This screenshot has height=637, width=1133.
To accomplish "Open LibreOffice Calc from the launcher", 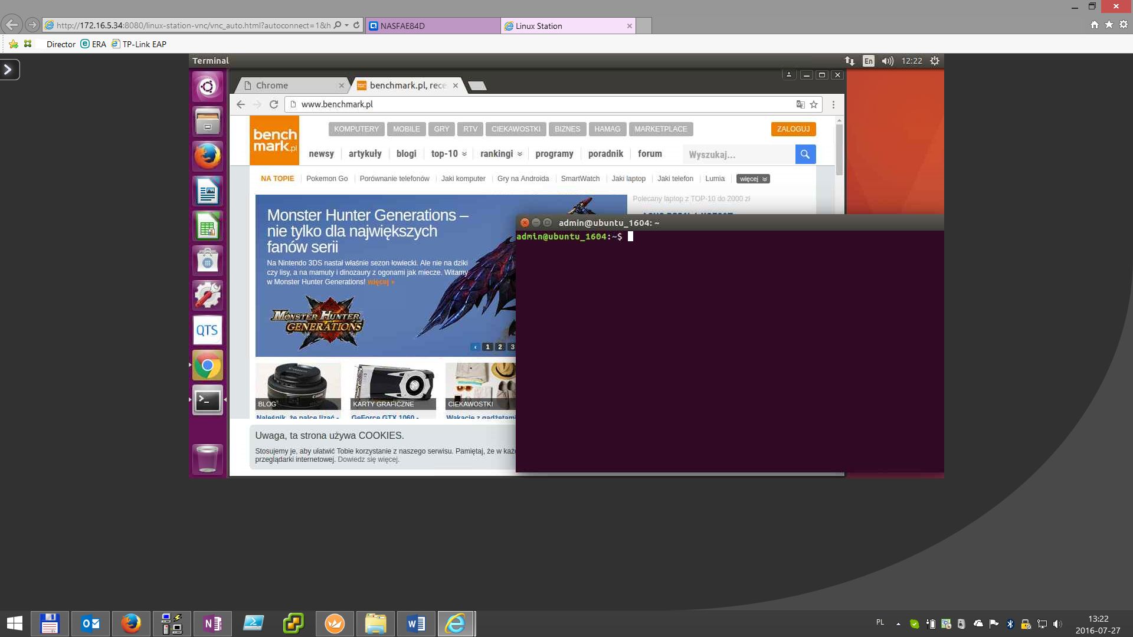I will pos(207,226).
